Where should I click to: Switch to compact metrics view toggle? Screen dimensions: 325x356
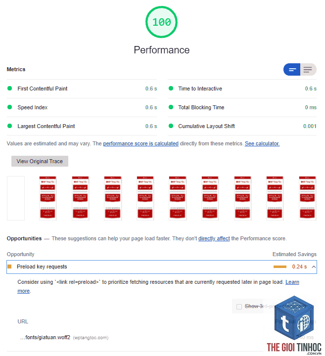[x=292, y=70]
